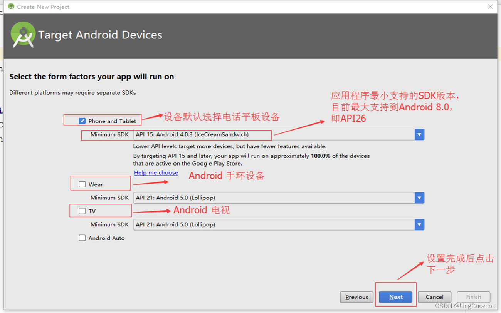Open the Phone and Tablet Minimum SDK dropdown (API 15)
The width and height of the screenshot is (501, 313).
pos(279,134)
